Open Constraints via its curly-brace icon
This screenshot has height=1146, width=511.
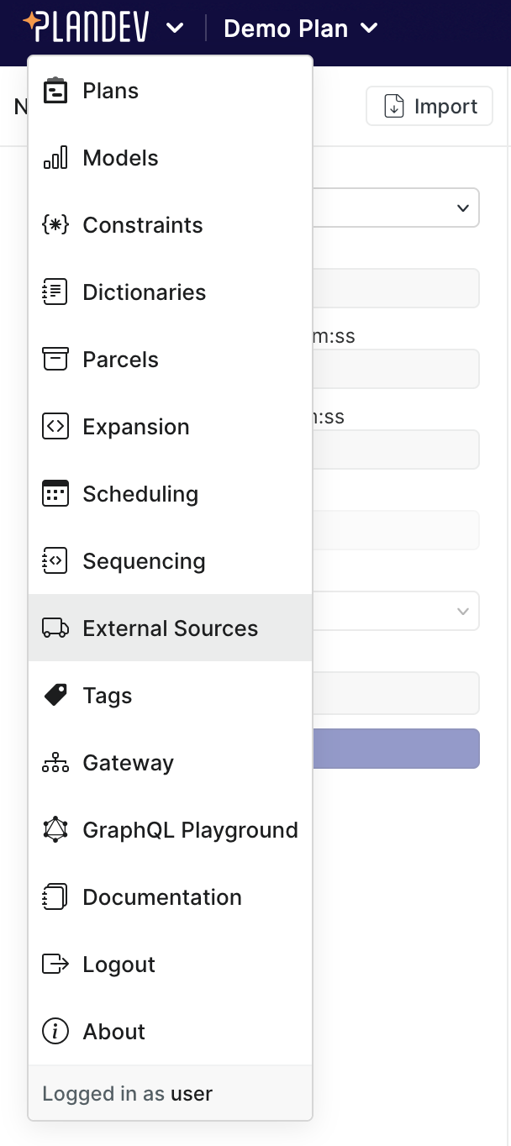pos(55,224)
